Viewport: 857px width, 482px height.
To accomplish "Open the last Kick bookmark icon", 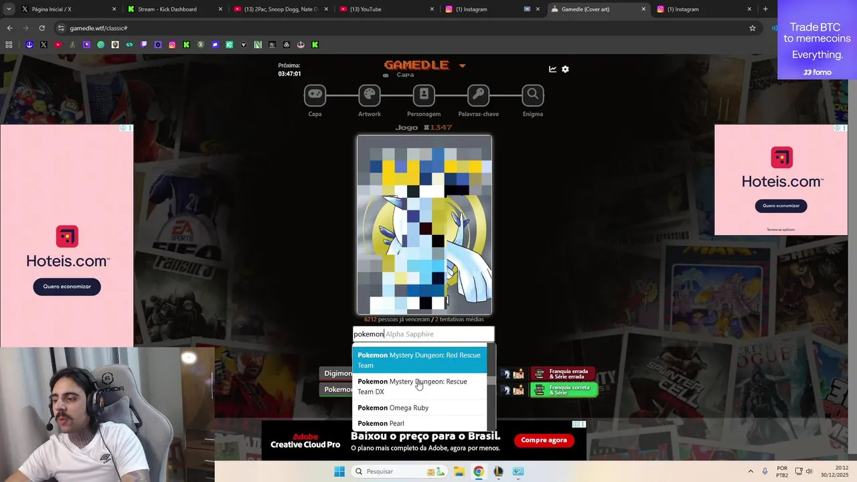I will pos(315,45).
